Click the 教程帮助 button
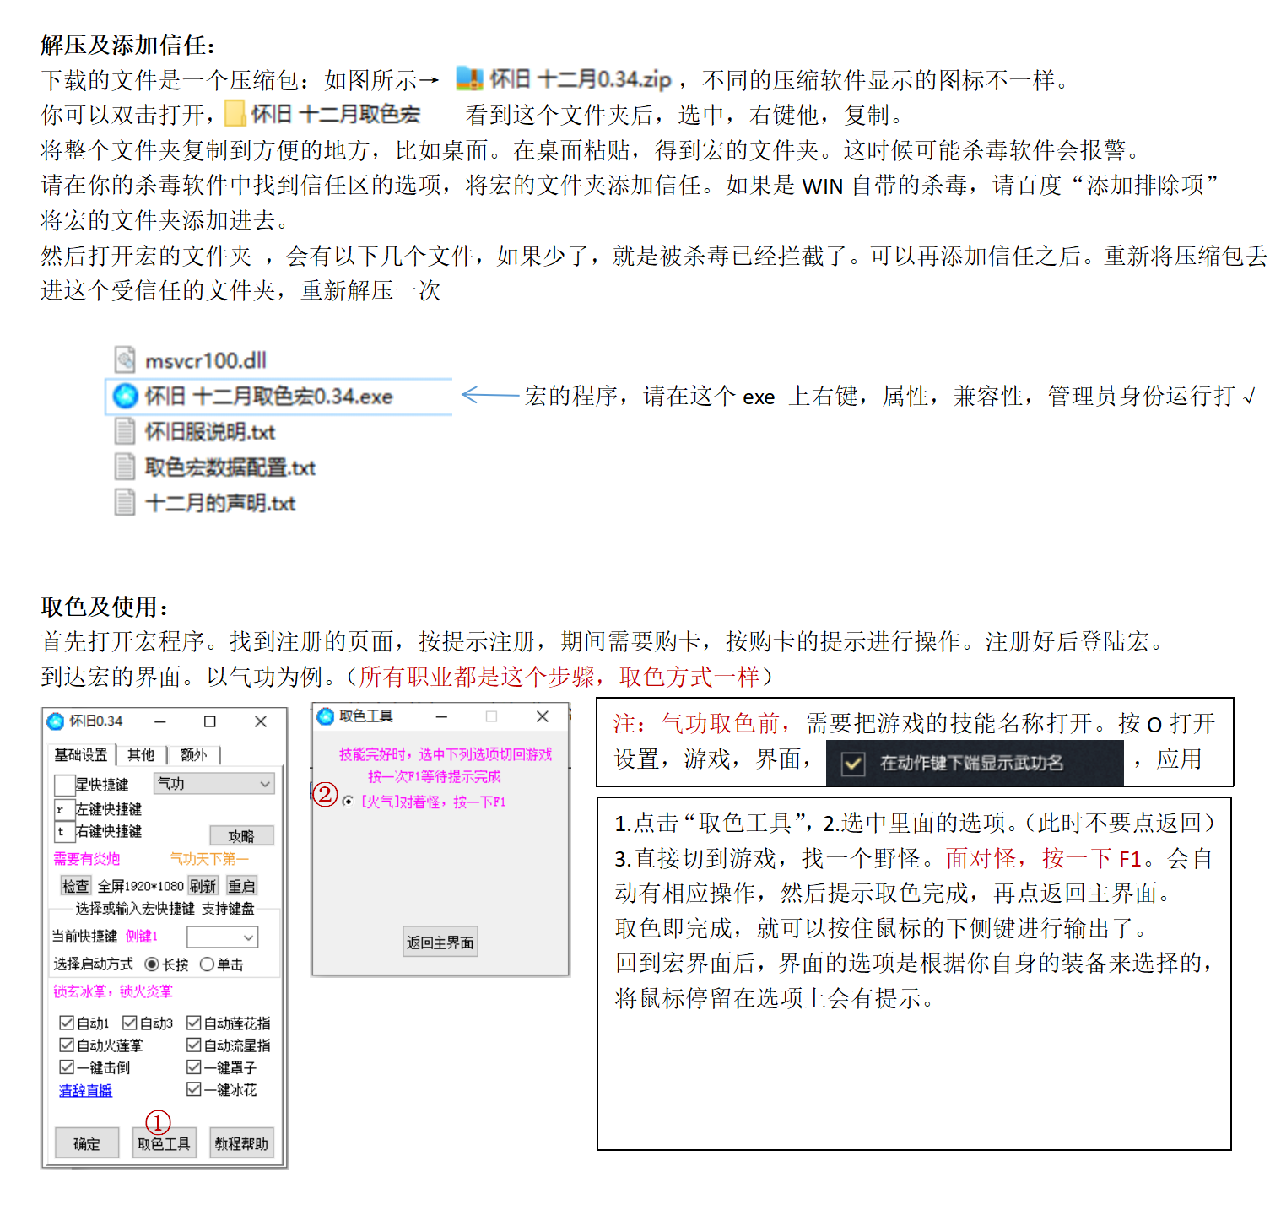1270x1226 pixels. (241, 1144)
